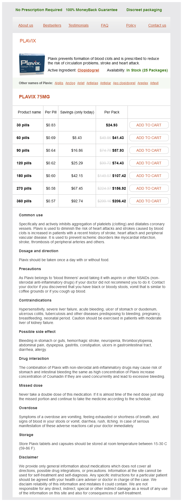
Task: Go to Bestsellers section
Action: [52, 26]
